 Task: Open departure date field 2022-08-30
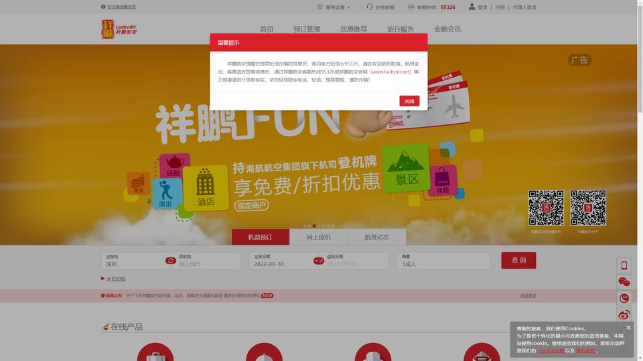point(281,261)
